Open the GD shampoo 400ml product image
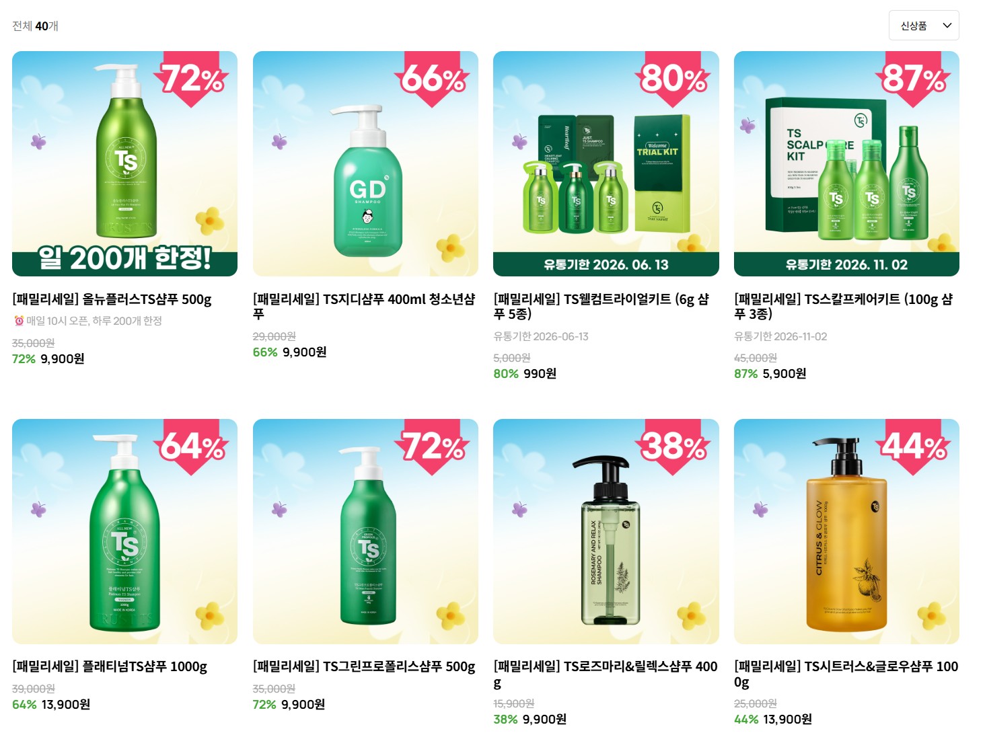The width and height of the screenshot is (985, 733). [x=365, y=163]
